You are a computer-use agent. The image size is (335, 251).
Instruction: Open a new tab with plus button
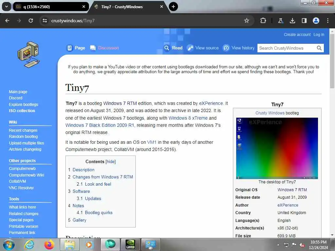173,7
